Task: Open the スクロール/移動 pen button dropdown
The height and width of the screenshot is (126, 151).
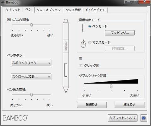Action: coord(31,77)
